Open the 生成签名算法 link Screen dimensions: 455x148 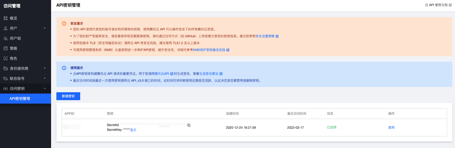209,74
